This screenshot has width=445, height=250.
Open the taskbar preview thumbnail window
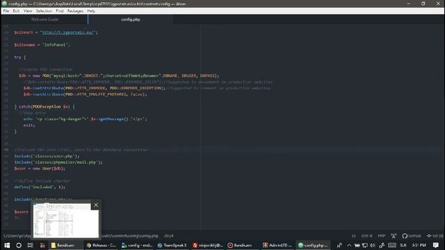pyautogui.click(x=66, y=221)
